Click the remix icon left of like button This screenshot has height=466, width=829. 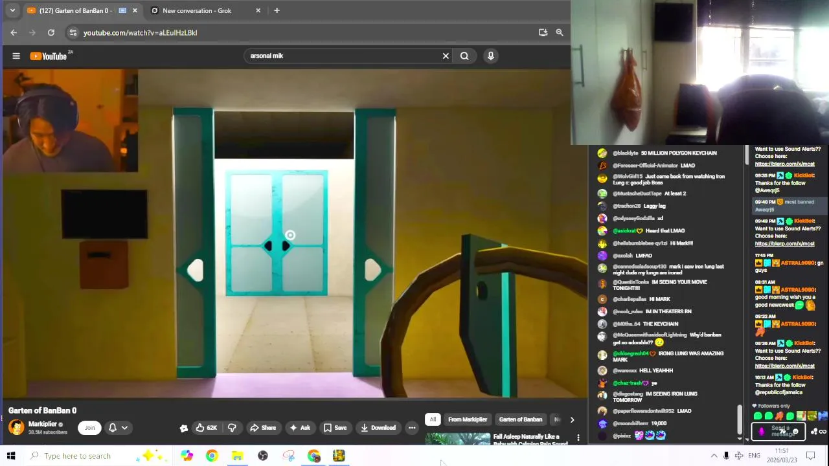pyautogui.click(x=184, y=428)
